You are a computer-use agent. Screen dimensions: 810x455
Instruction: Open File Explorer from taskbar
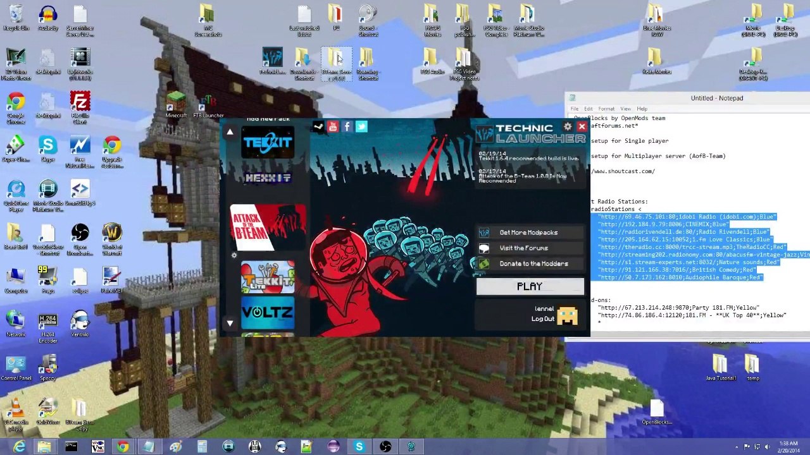[44, 447]
